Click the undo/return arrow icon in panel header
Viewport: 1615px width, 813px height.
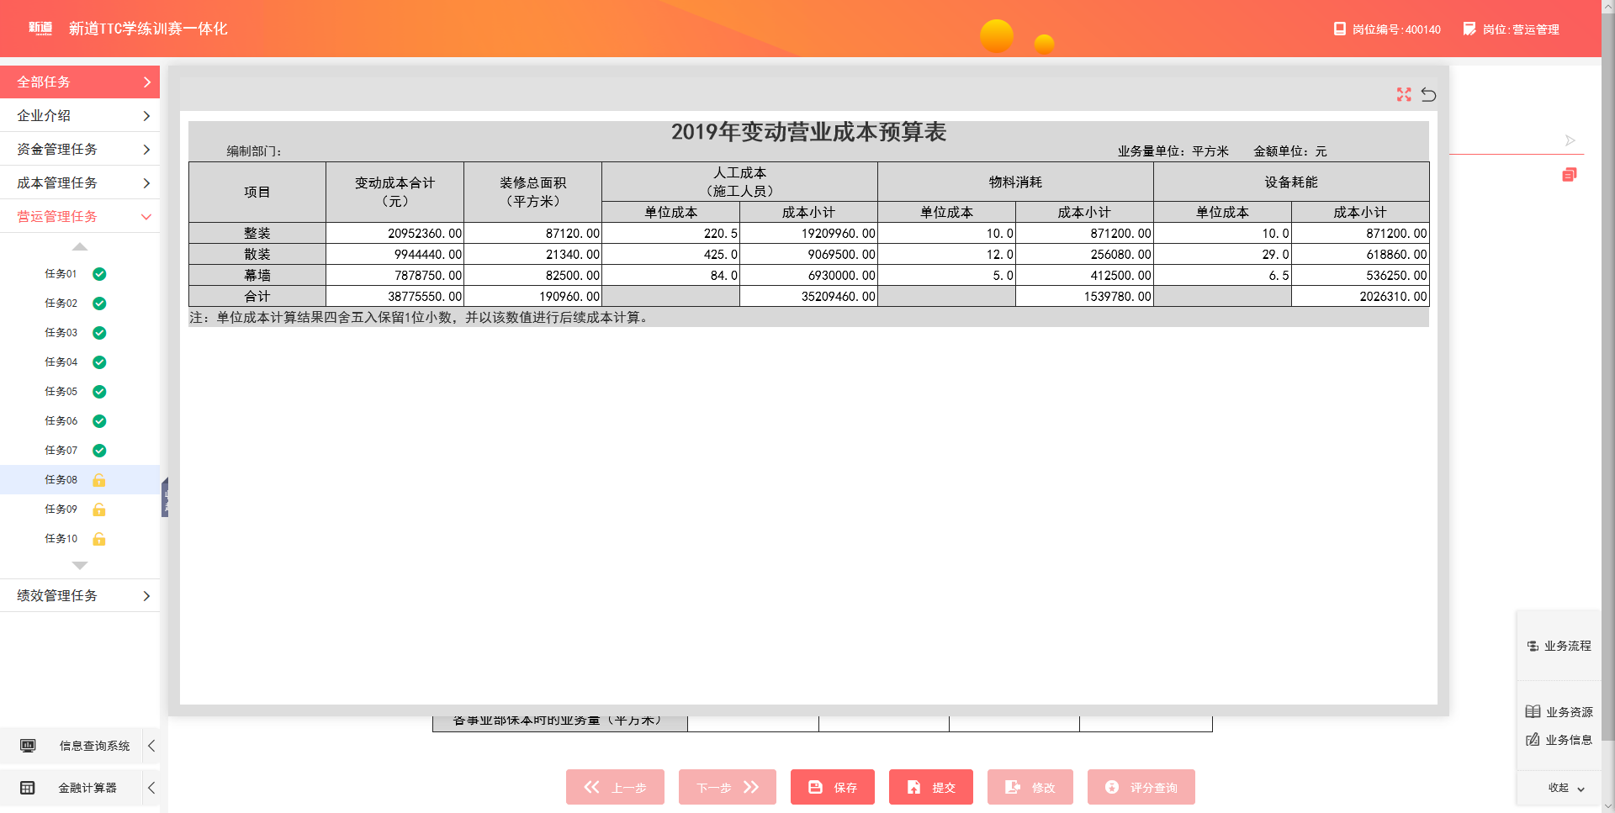click(1428, 95)
